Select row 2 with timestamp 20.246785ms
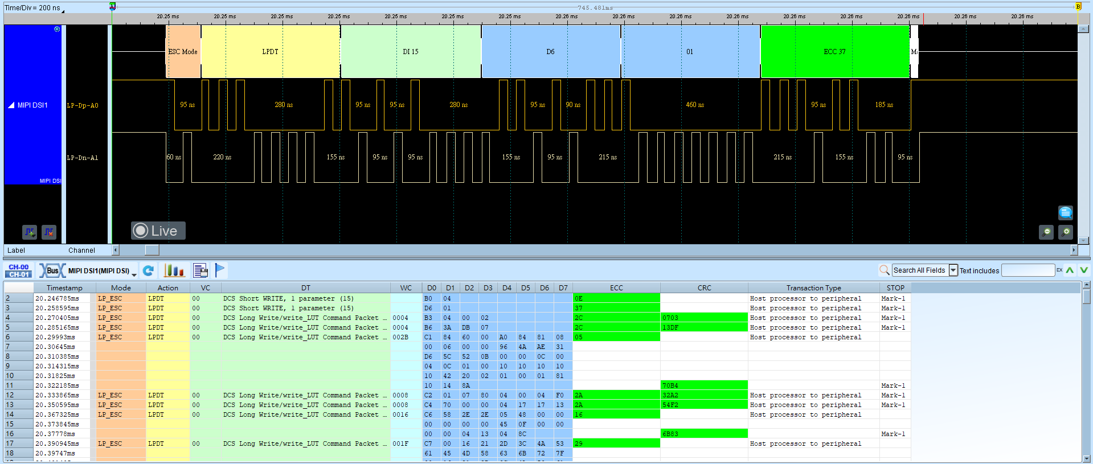Image resolution: width=1093 pixels, height=464 pixels. (457, 298)
